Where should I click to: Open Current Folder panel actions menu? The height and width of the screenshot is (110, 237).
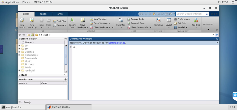click(x=66, y=39)
